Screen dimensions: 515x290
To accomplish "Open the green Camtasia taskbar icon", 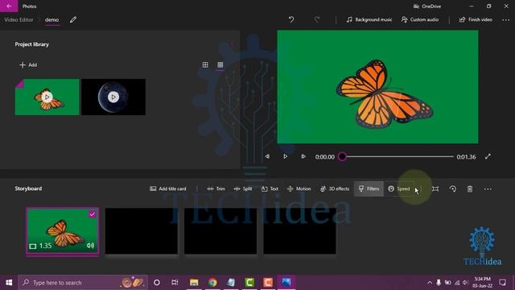I will [x=249, y=283].
